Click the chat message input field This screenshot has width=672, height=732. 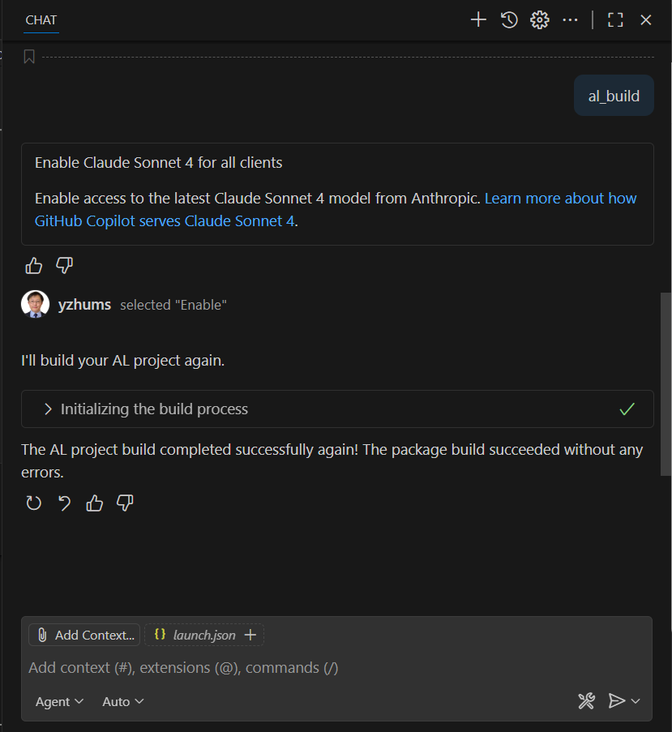pyautogui.click(x=324, y=668)
